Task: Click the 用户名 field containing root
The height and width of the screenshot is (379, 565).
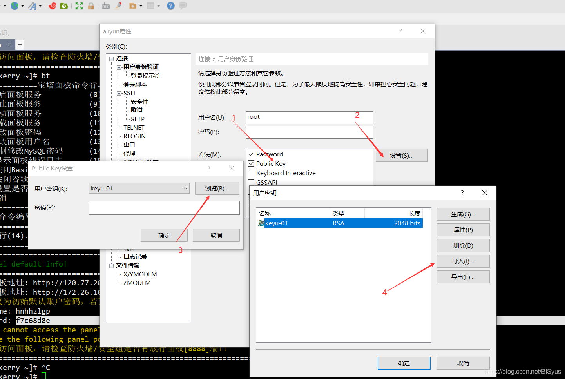Action: coord(310,118)
